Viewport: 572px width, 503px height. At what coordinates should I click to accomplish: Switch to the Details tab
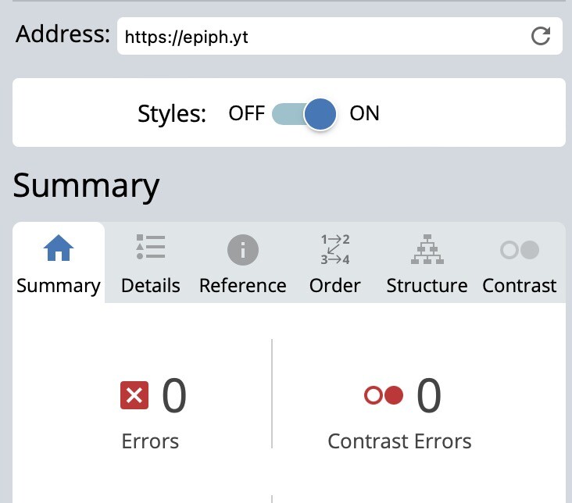[x=151, y=263]
